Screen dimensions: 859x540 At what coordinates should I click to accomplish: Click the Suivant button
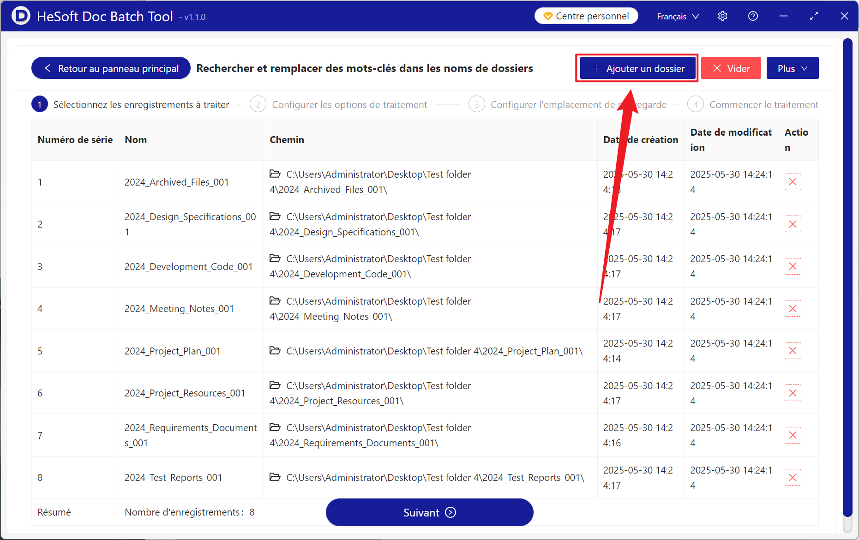(430, 512)
